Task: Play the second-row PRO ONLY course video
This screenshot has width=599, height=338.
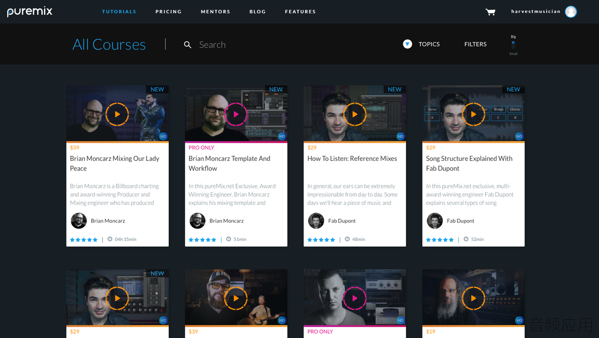Action: click(x=354, y=298)
